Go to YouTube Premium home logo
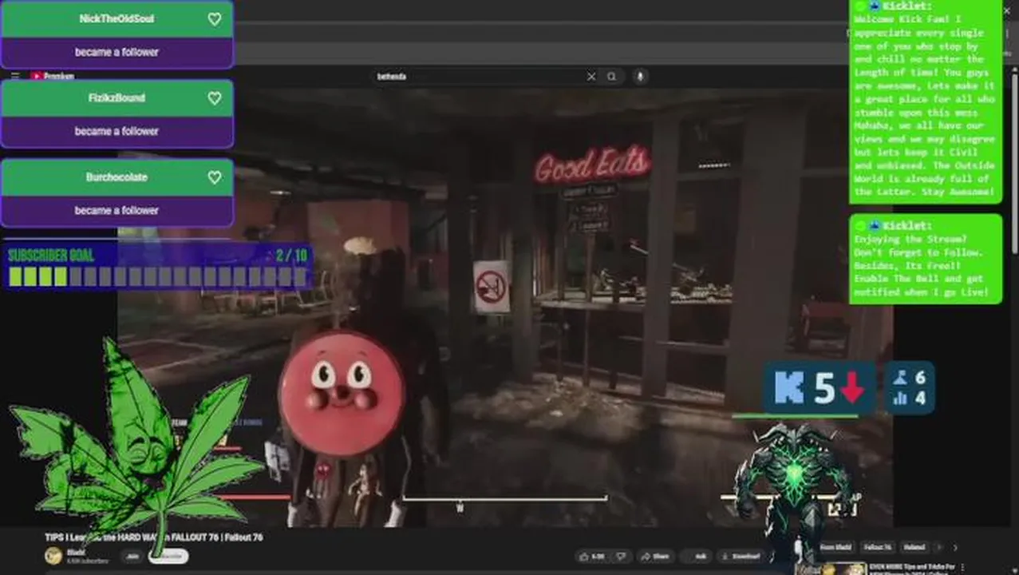The width and height of the screenshot is (1019, 575). click(53, 76)
